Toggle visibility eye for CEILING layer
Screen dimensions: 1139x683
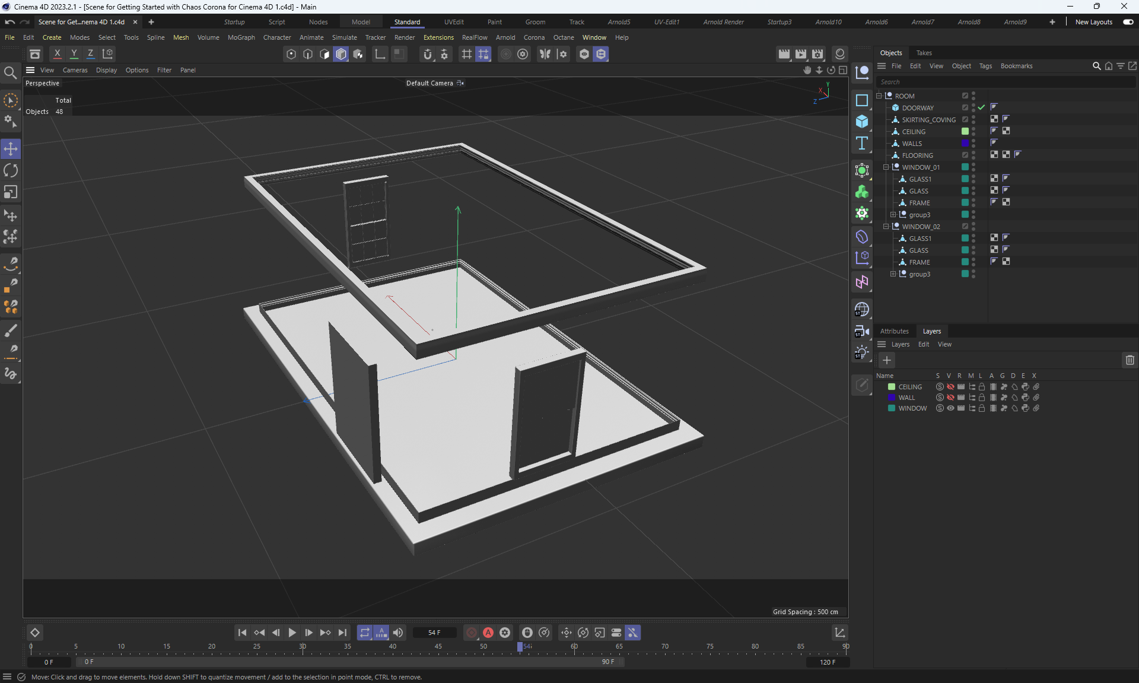coord(950,387)
